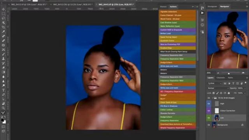
Task: Click the Navigator zoom out icon
Action: point(218,73)
